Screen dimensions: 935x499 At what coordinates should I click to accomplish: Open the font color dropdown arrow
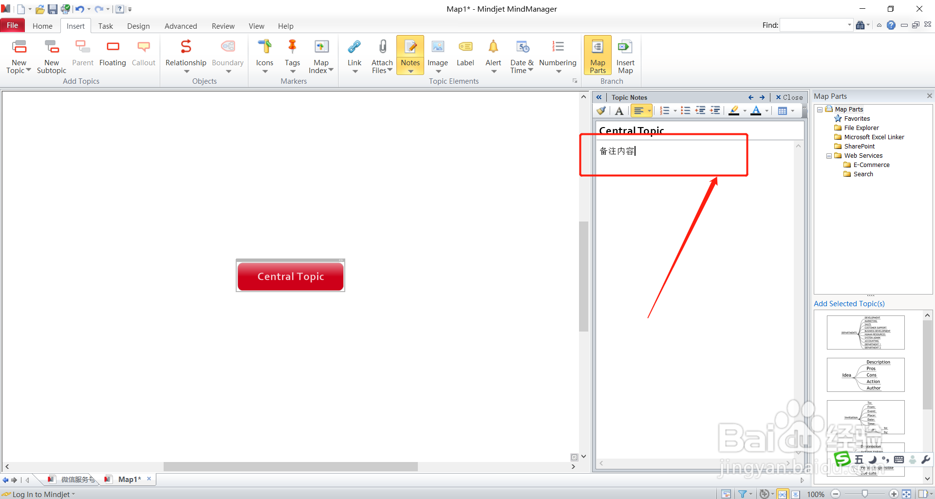pyautogui.click(x=767, y=111)
